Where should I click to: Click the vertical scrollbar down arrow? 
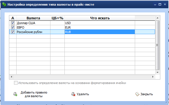[158, 72]
